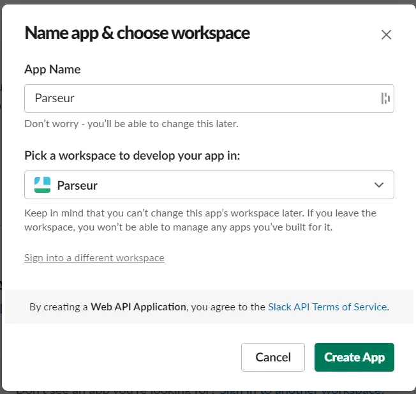Image resolution: width=416 pixels, height=394 pixels.
Task: Click the 'Name app & choose workspace' heading
Action: tap(137, 33)
